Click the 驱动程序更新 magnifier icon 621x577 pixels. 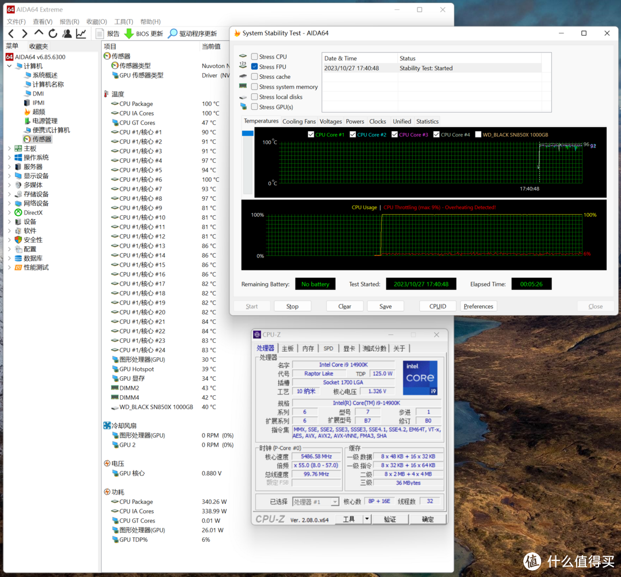172,34
